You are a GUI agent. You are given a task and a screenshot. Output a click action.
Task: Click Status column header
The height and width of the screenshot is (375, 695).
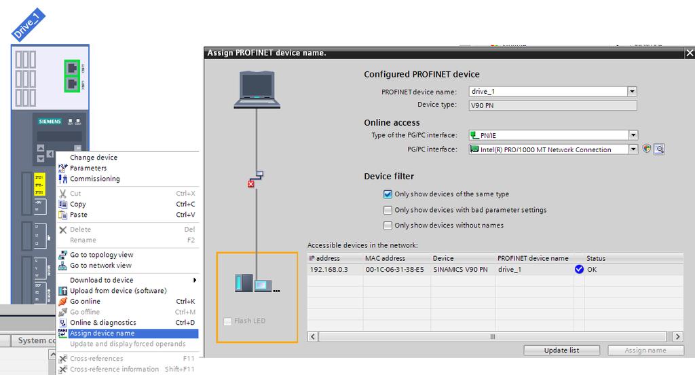point(634,258)
